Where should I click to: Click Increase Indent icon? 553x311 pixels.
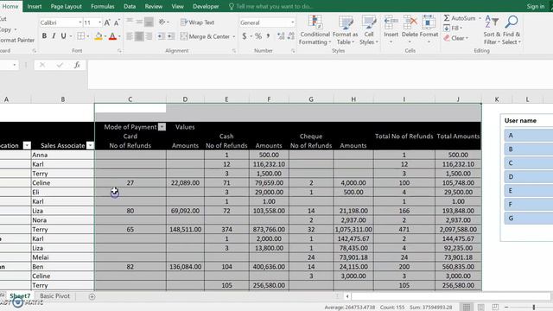(171, 36)
